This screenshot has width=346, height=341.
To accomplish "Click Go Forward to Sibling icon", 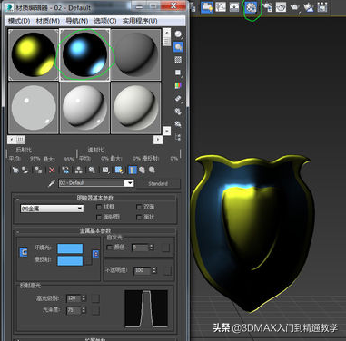I will coord(152,170).
